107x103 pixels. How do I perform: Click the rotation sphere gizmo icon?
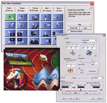(x=89, y=53)
